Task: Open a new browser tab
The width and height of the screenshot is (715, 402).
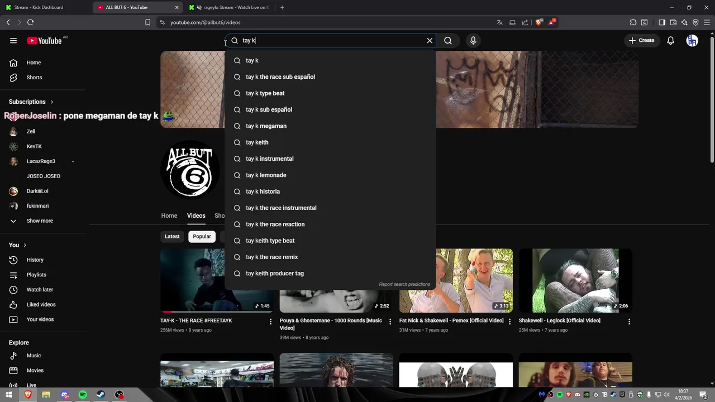Action: (282, 7)
